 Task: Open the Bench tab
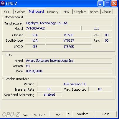click(x=94, y=12)
